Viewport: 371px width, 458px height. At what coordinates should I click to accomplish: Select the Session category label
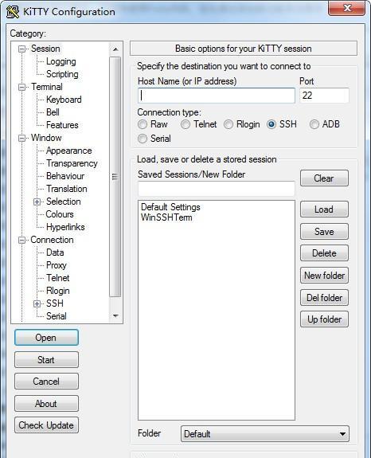click(45, 49)
